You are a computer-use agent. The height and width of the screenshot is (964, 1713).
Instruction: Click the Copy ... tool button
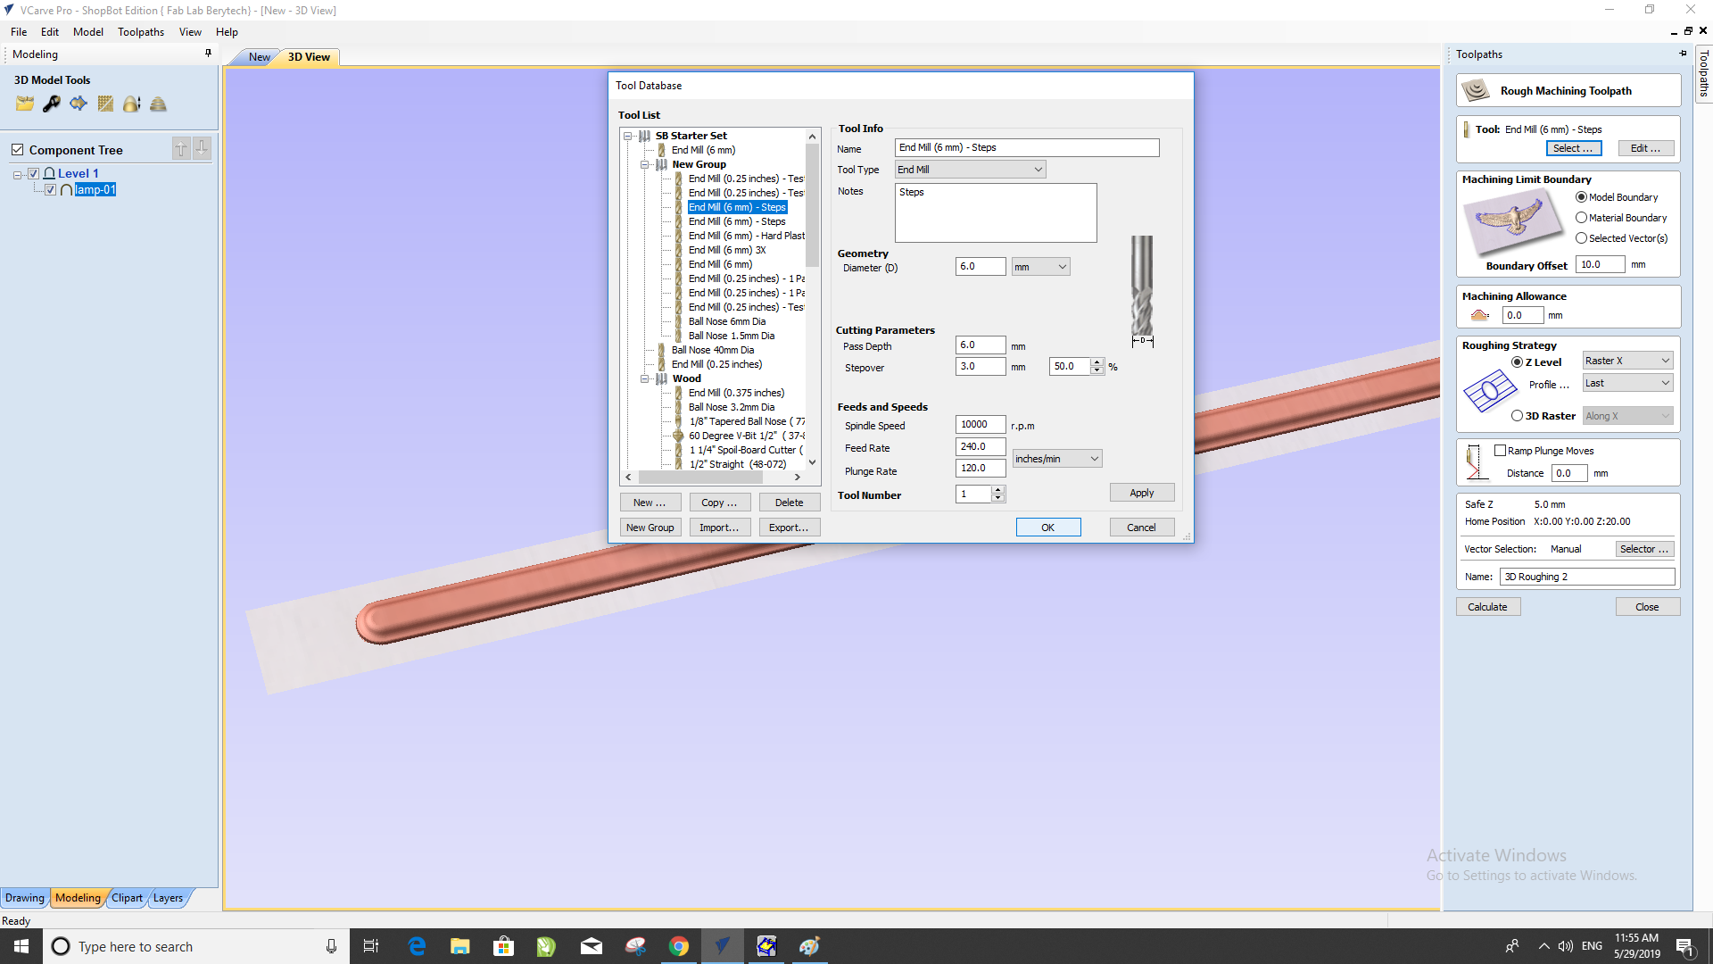click(x=719, y=503)
